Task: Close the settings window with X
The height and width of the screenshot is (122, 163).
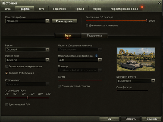Action: point(159,3)
